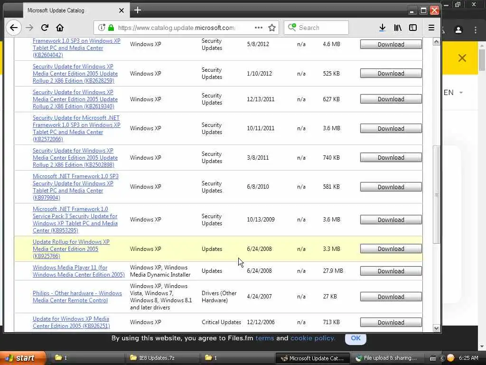This screenshot has width=486, height=365.
Task: Switch to File upload & sharing taskbar item
Action: coord(386,358)
